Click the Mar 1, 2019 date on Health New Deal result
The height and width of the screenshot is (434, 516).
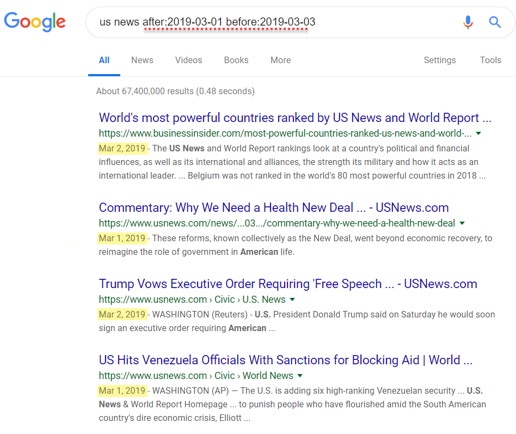pyautogui.click(x=122, y=239)
